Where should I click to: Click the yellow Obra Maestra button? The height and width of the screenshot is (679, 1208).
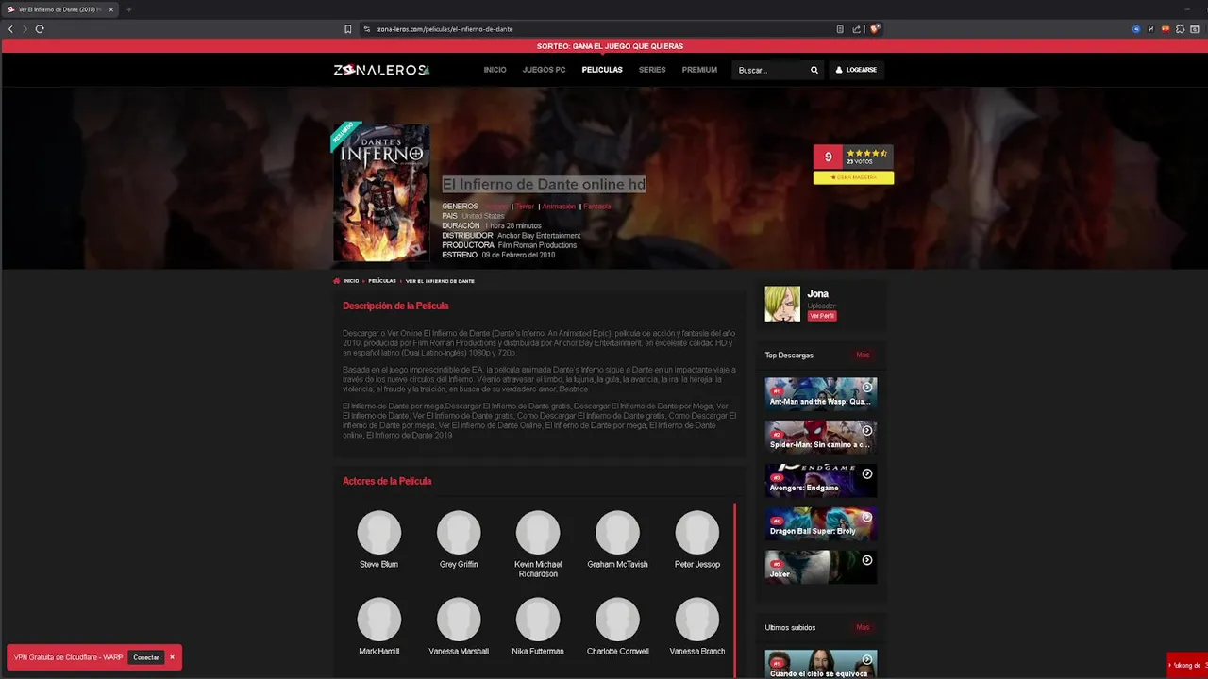[x=853, y=177]
